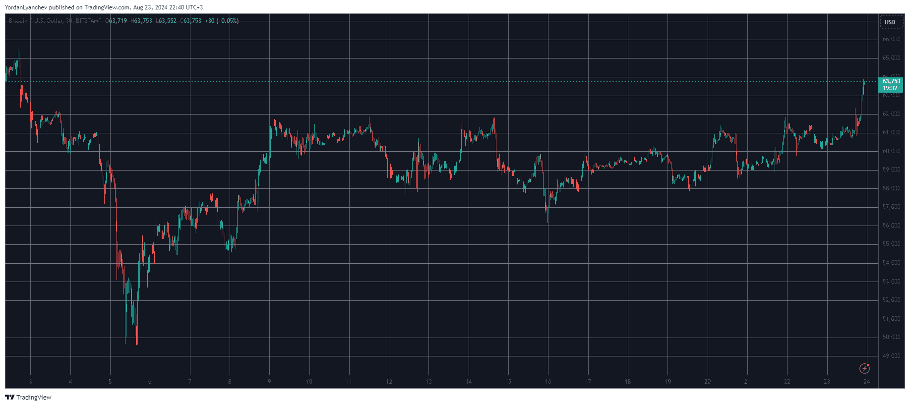910x406 pixels.
Task: Click date label 16 on time axis
Action: coord(548,382)
